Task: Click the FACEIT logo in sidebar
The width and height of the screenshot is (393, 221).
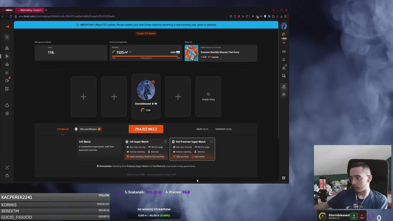Action: click(x=7, y=26)
